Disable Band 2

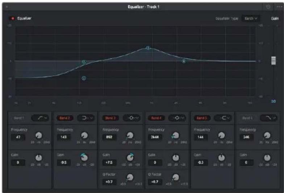[x=65, y=118]
